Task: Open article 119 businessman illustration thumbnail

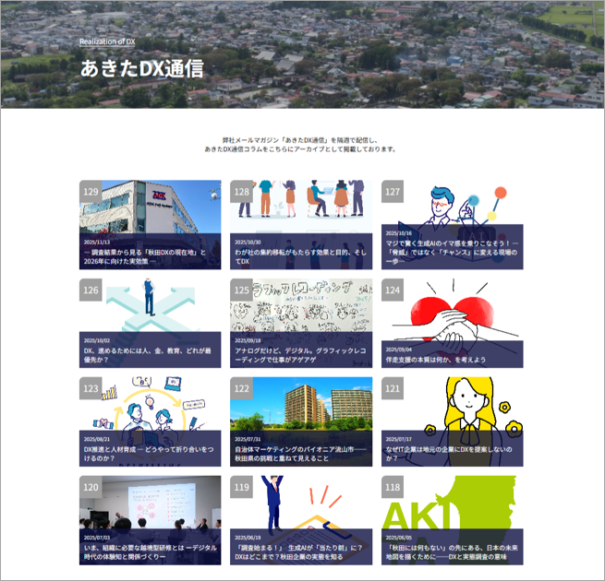Action: (x=301, y=503)
